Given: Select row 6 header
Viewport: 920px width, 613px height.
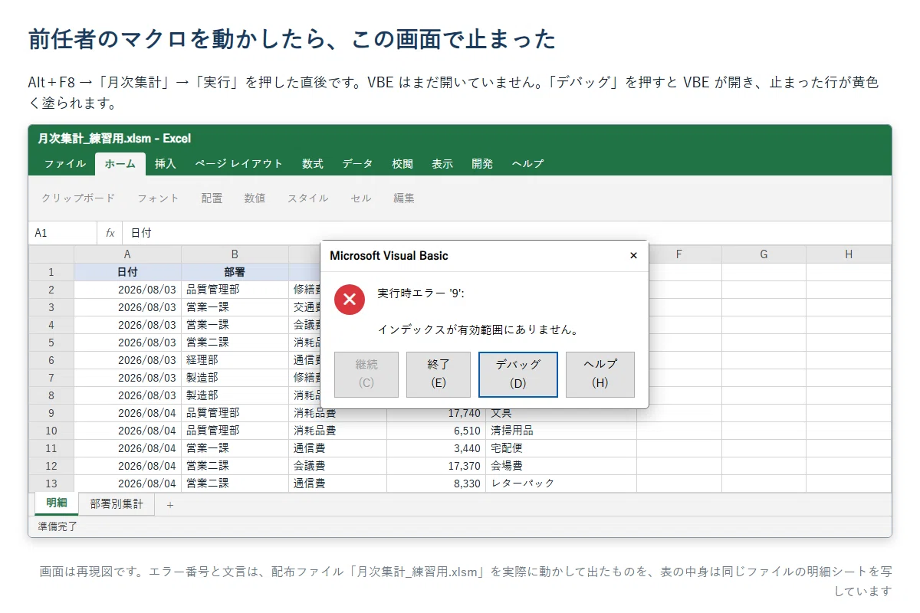Looking at the screenshot, I should pyautogui.click(x=51, y=360).
